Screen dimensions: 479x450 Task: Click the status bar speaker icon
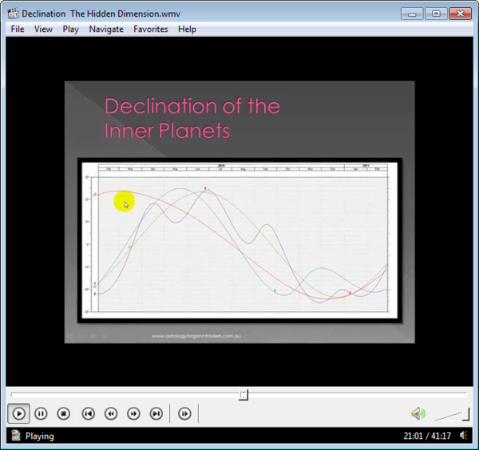pyautogui.click(x=464, y=436)
